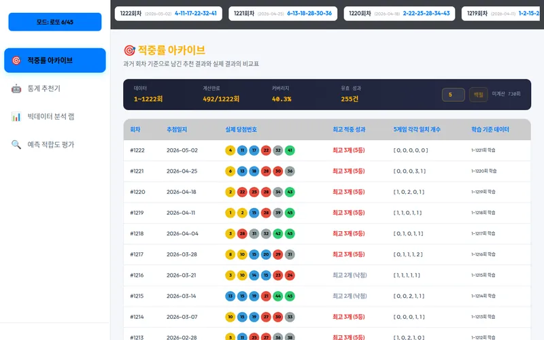
Task: Click the match counts [ 0, 0, 2, 1, 1 ]
Action: tap(409, 296)
